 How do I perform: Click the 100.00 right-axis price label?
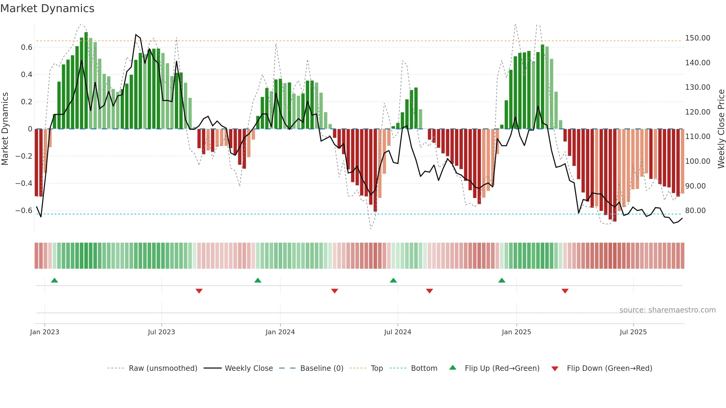[x=698, y=161]
